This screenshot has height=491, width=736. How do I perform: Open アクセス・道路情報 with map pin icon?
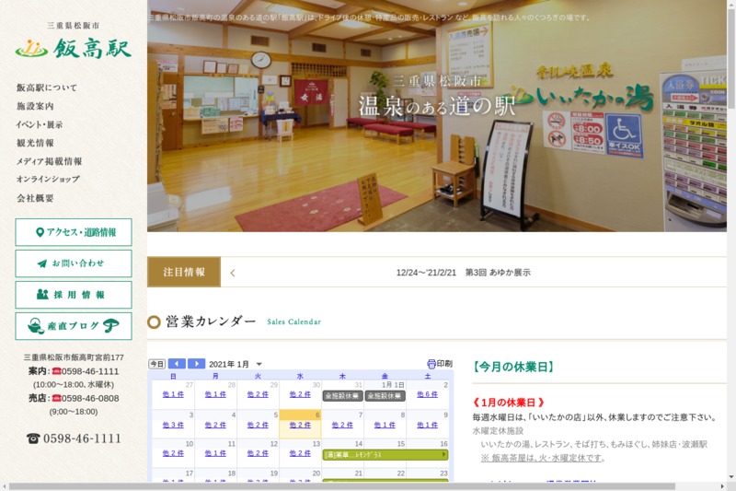tap(74, 232)
